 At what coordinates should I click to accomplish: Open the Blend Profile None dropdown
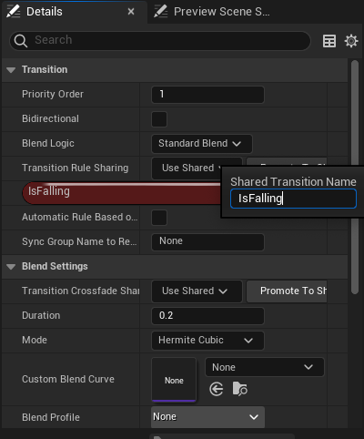click(207, 417)
